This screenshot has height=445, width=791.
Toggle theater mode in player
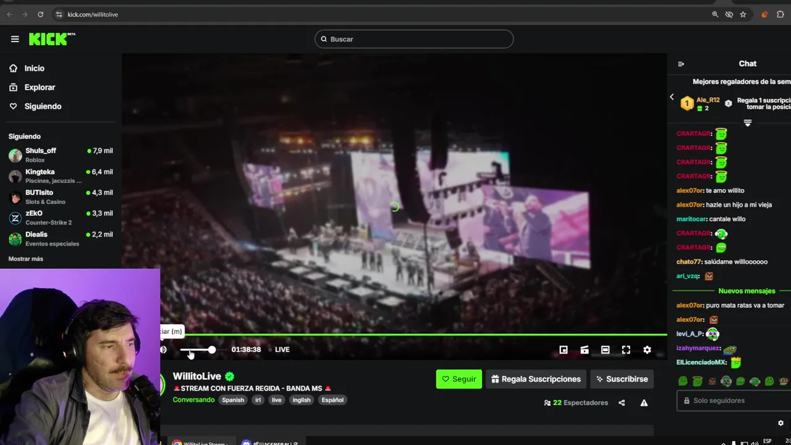click(606, 350)
